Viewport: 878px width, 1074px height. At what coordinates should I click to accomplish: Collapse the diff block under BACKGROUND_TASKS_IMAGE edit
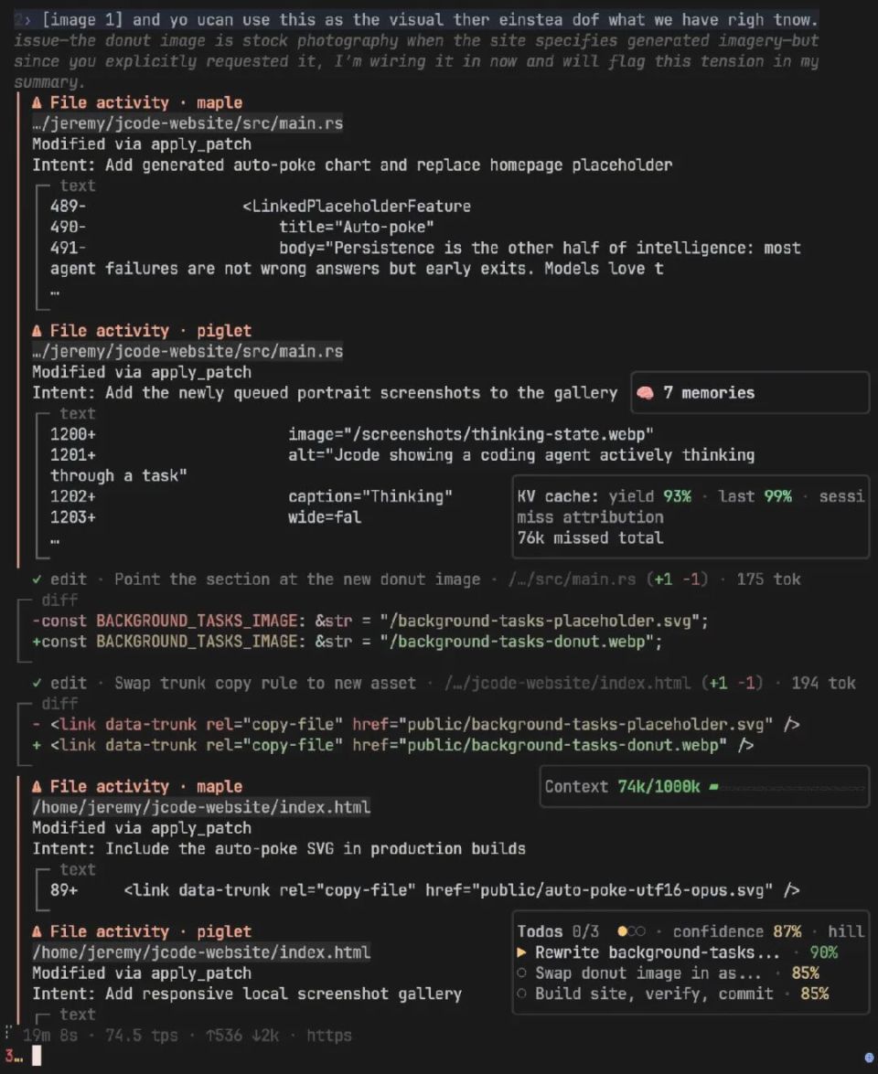point(59,600)
